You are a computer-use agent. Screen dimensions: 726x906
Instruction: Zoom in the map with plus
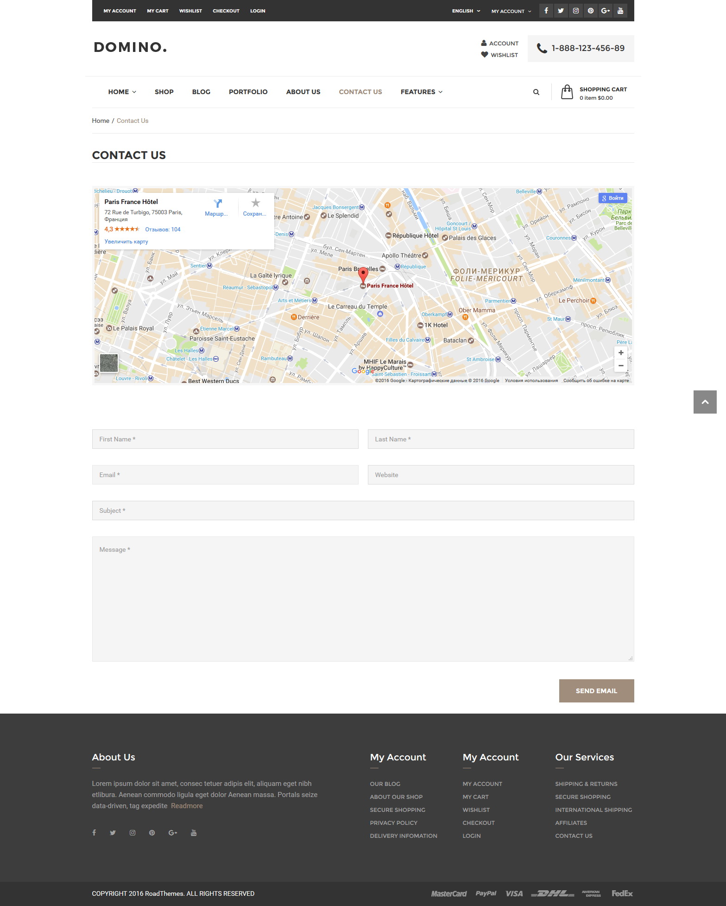point(621,353)
